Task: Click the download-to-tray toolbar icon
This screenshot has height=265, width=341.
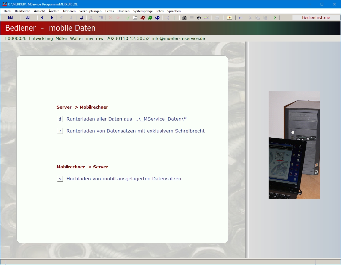Action: [x=91, y=18]
